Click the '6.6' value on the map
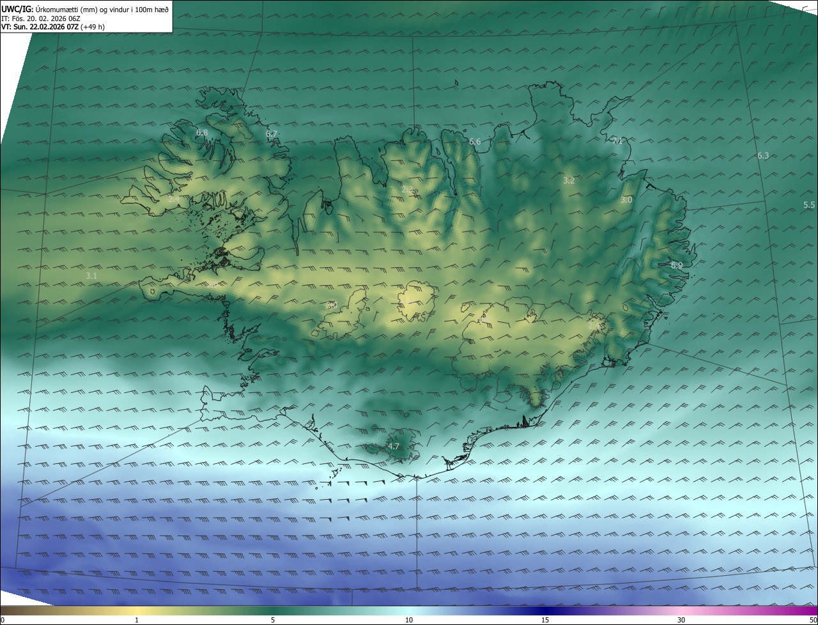The height and width of the screenshot is (625, 818). coord(475,141)
